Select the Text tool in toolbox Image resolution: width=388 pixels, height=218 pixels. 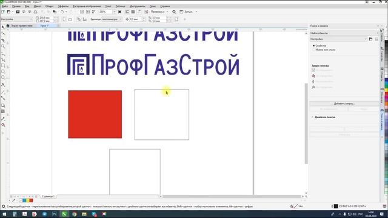click(x=3, y=85)
